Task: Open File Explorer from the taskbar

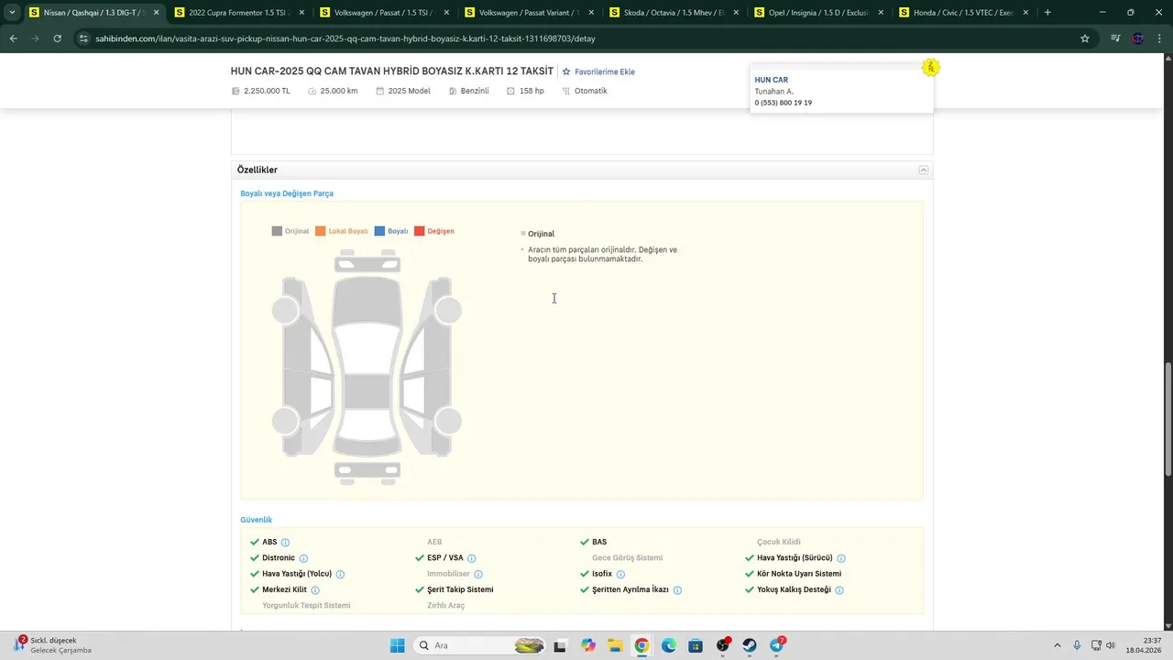Action: [x=614, y=645]
